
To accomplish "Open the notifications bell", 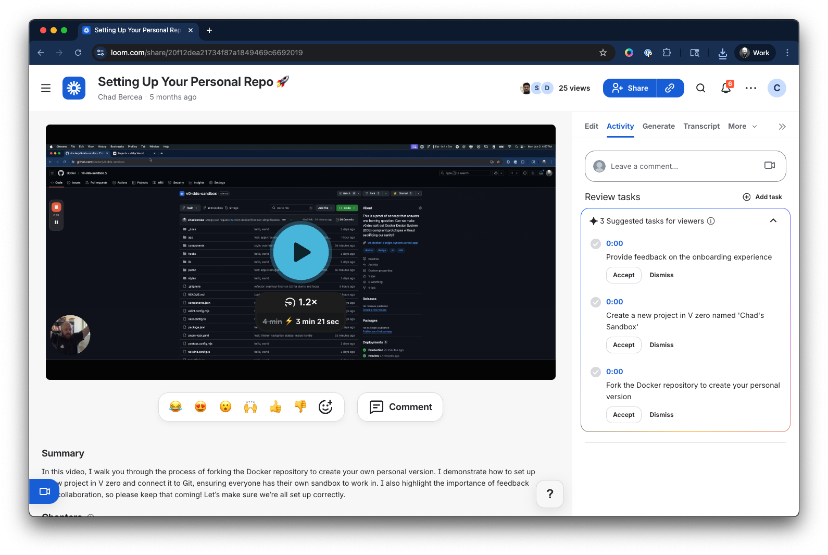I will coord(726,88).
